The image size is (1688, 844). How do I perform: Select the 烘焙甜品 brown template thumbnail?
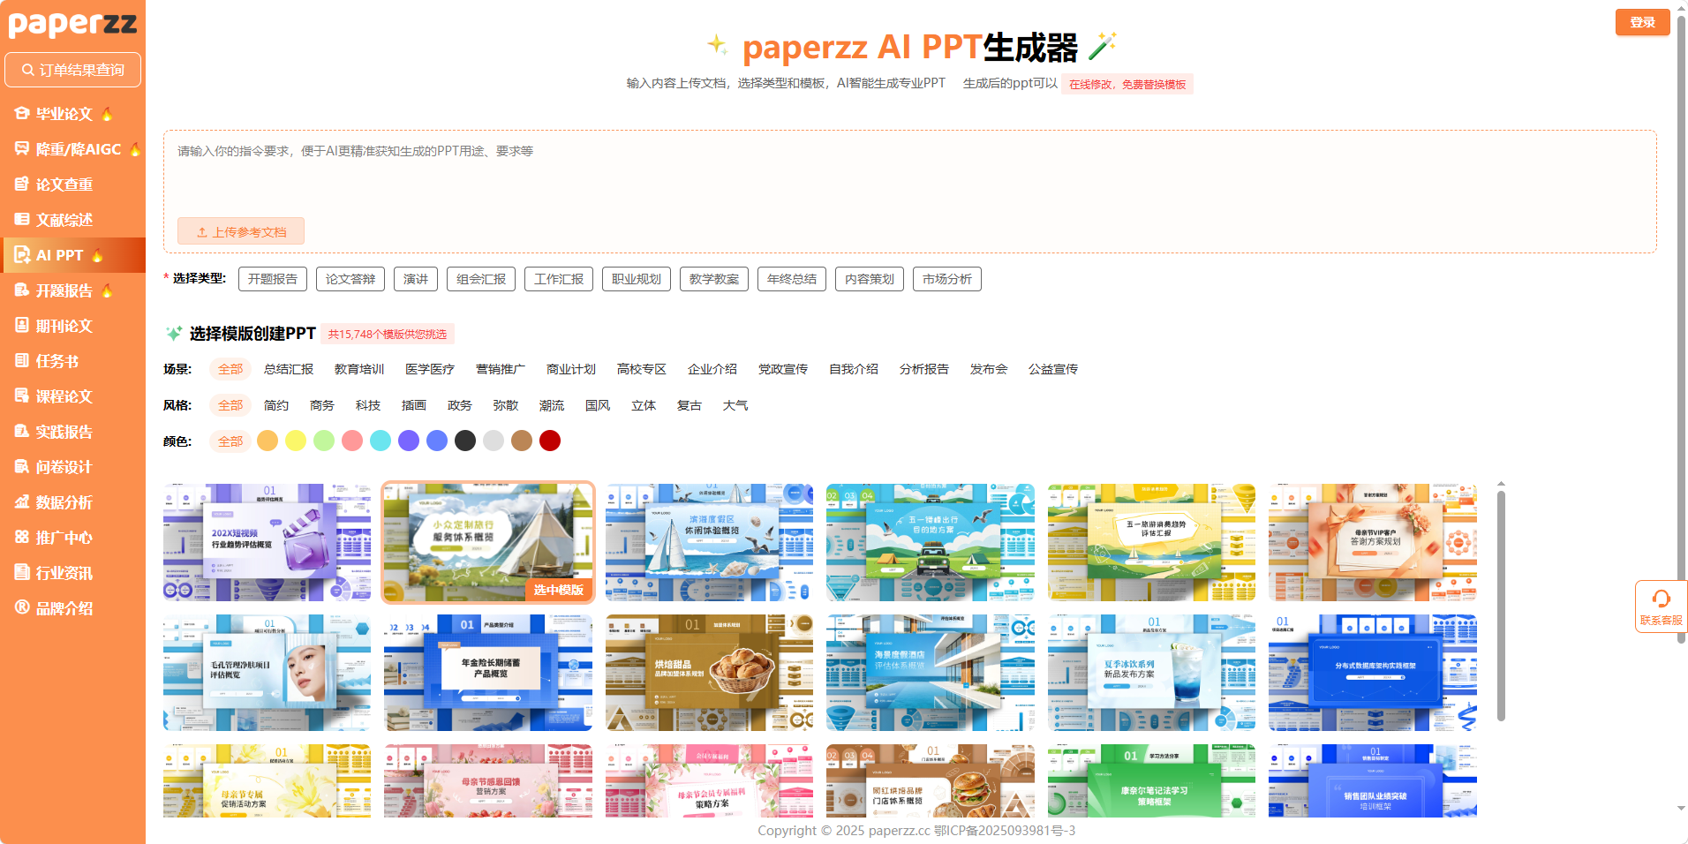click(709, 673)
